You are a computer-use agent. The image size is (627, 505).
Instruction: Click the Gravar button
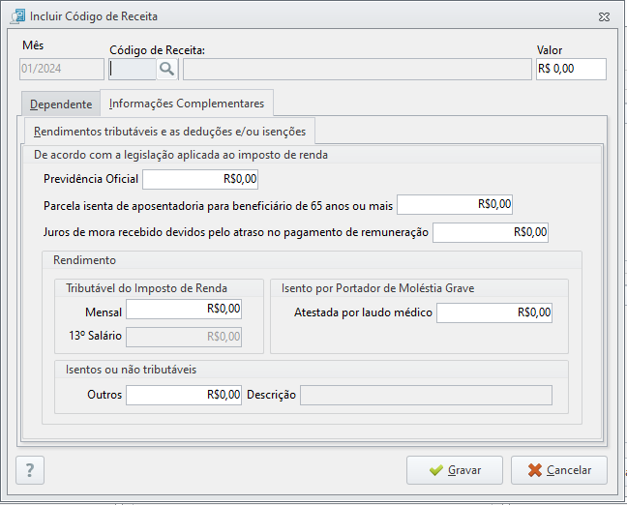pos(455,470)
